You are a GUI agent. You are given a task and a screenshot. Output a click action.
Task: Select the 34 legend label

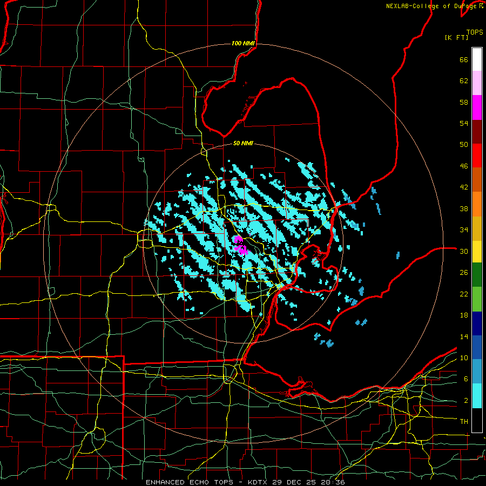[x=464, y=230]
